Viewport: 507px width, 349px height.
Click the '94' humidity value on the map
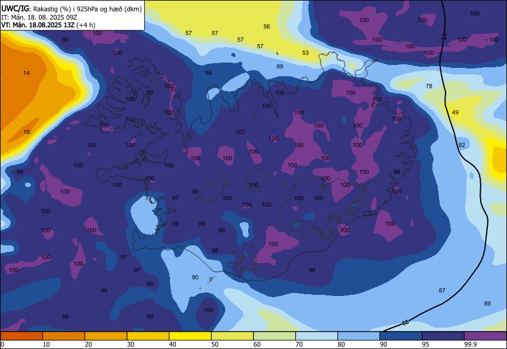coord(208,73)
